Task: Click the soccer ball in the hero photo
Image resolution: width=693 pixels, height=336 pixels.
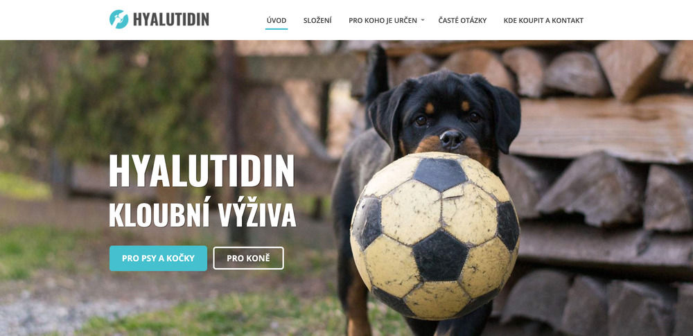Action: 435,236
